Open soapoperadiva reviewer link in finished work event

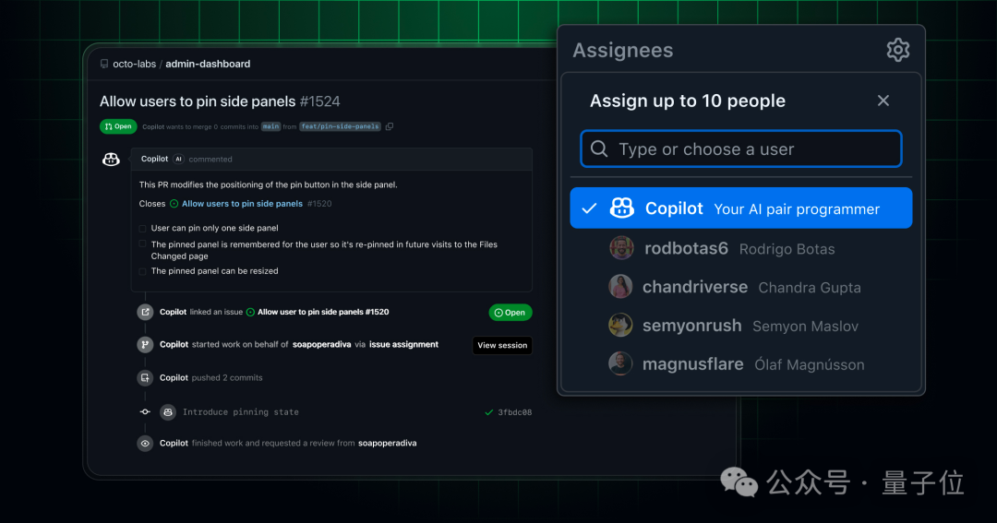[x=387, y=443]
